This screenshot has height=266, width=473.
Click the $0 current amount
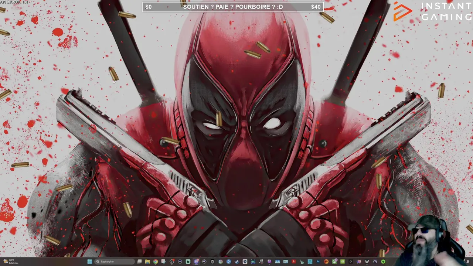(x=149, y=7)
